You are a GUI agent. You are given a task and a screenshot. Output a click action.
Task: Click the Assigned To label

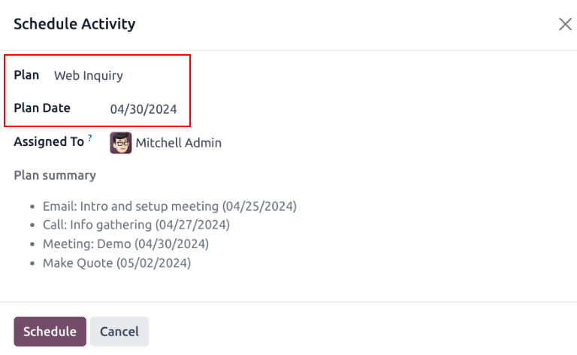[x=49, y=142]
